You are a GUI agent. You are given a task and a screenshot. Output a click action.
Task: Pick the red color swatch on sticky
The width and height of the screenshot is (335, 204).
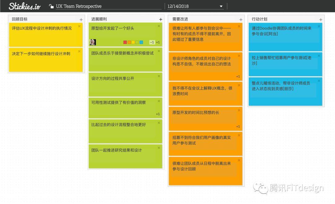coord(125,42)
